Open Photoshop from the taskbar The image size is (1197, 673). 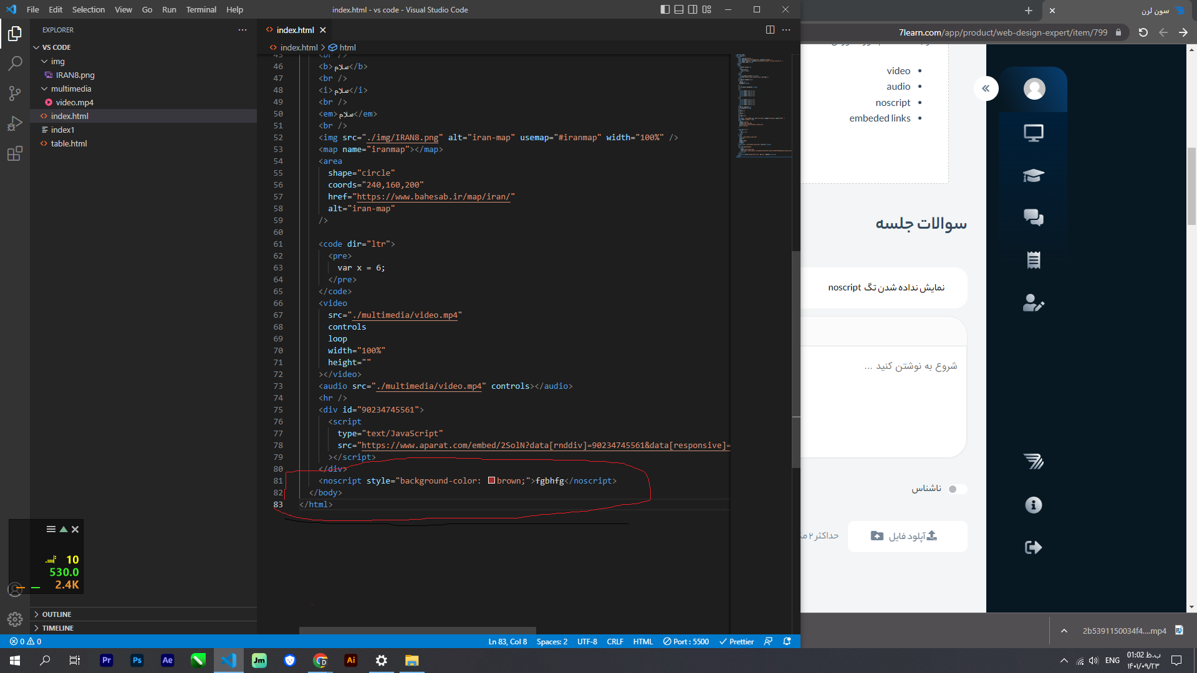click(x=137, y=661)
